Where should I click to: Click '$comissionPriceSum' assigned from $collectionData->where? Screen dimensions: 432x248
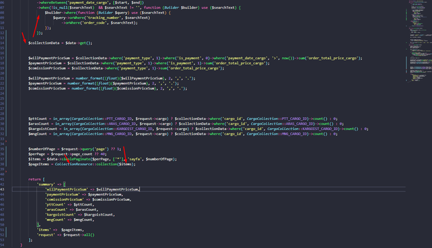tap(47, 68)
